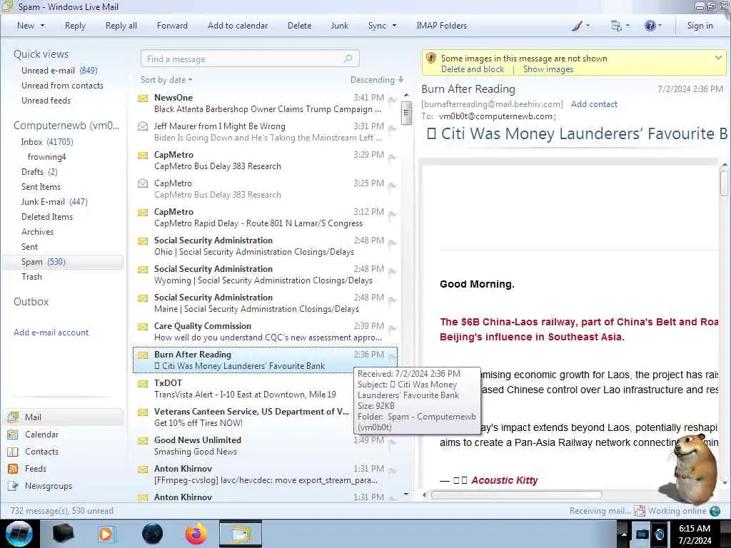Click the reading pane vertical scrollbar thumb
The width and height of the screenshot is (731, 548).
724,183
